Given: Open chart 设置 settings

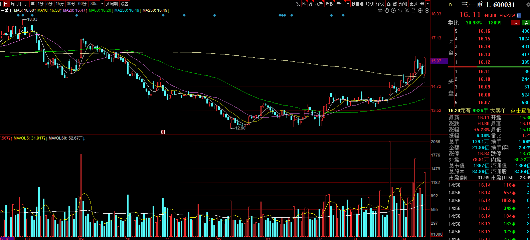Looking at the screenshot, I should coord(125,4).
